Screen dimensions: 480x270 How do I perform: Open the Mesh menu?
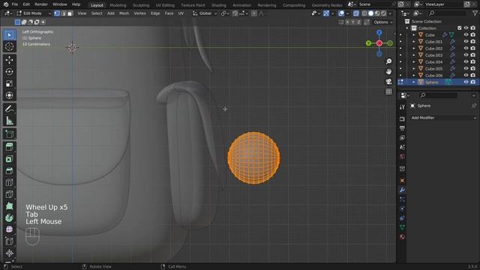coord(124,13)
